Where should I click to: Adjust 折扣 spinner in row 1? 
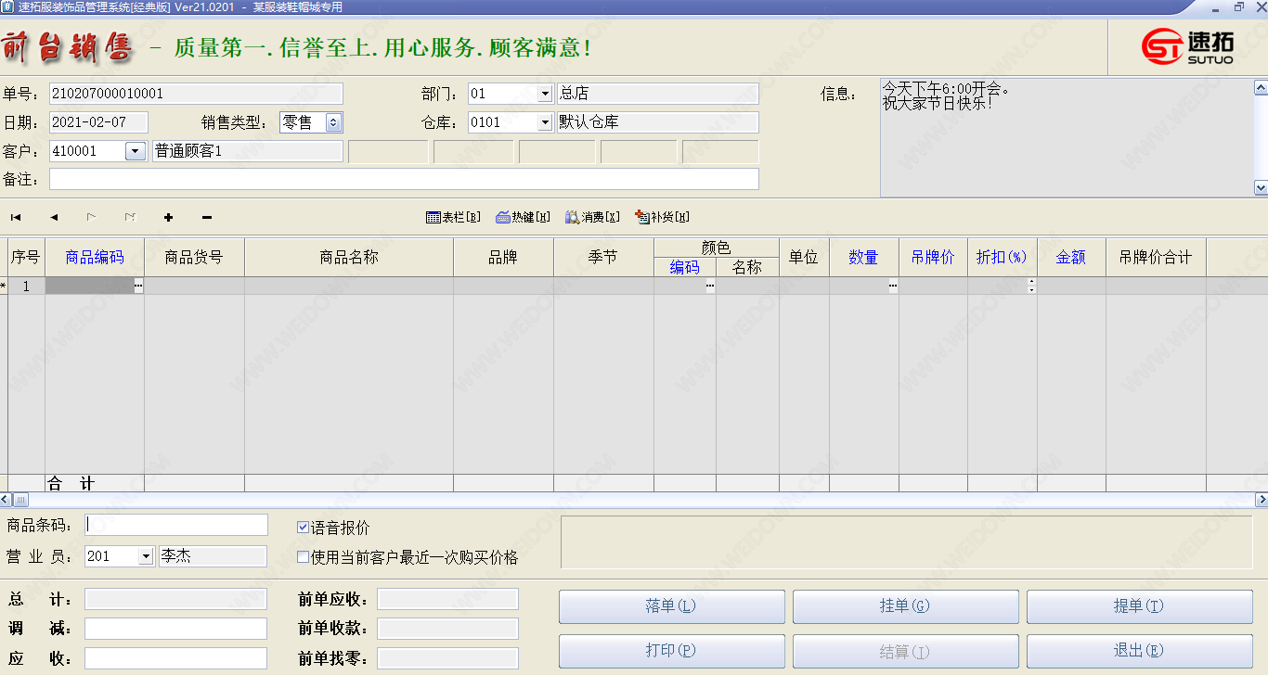point(1032,287)
